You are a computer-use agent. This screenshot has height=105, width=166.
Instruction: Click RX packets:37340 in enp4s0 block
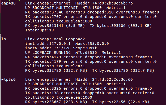point(44,12)
